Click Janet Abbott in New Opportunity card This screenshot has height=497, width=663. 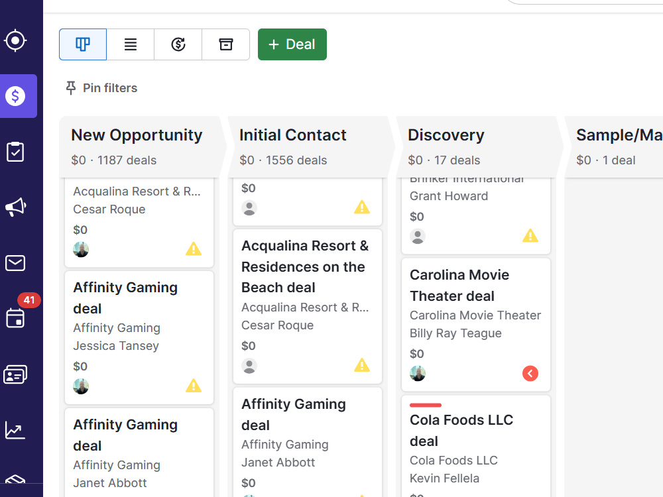click(110, 483)
